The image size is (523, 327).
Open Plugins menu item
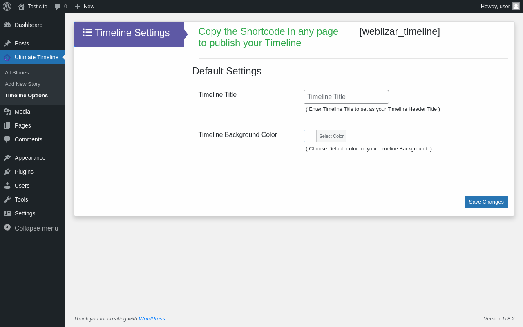33,172
